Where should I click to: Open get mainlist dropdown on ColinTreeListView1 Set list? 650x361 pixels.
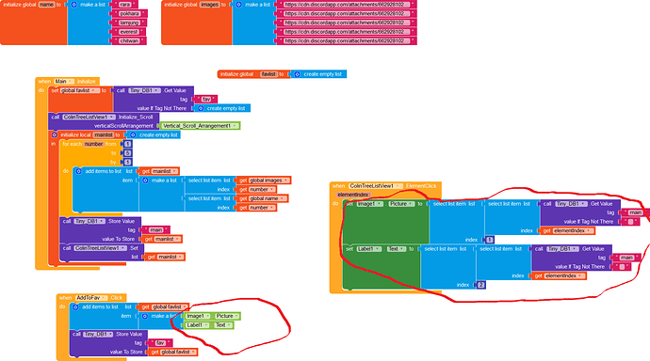tap(180, 257)
